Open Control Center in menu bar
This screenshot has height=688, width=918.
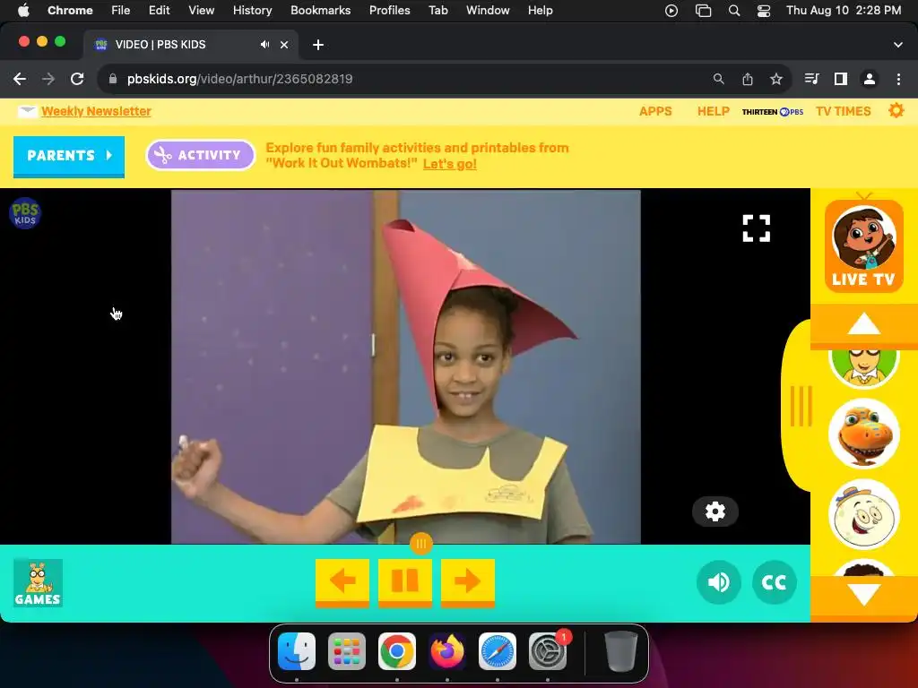764,11
